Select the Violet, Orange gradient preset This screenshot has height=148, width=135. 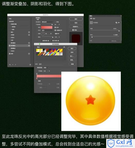click(51, 50)
